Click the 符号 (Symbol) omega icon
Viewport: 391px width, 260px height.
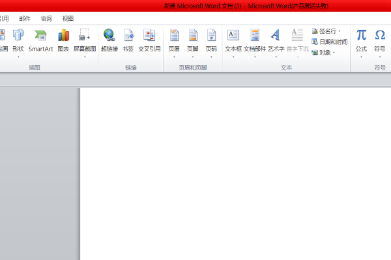[380, 40]
